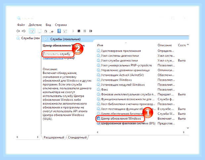This screenshot has width=205, height=160.
Task: Click the Pause service toolbar icon
Action: click(85, 31)
